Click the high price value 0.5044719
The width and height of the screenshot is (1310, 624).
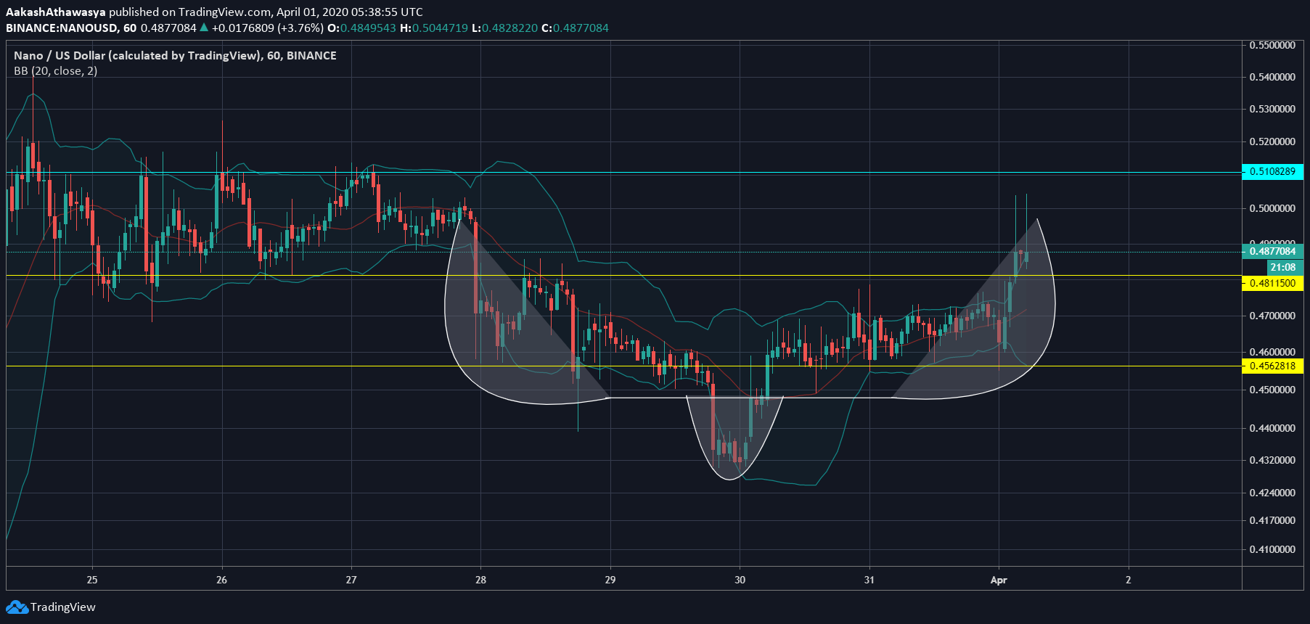[x=440, y=28]
